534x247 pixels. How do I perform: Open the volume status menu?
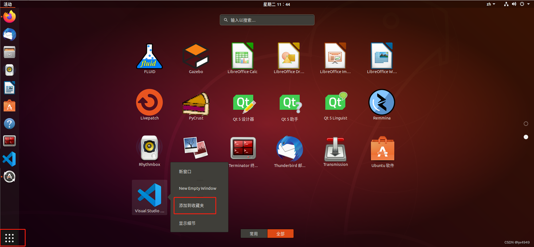[514, 4]
